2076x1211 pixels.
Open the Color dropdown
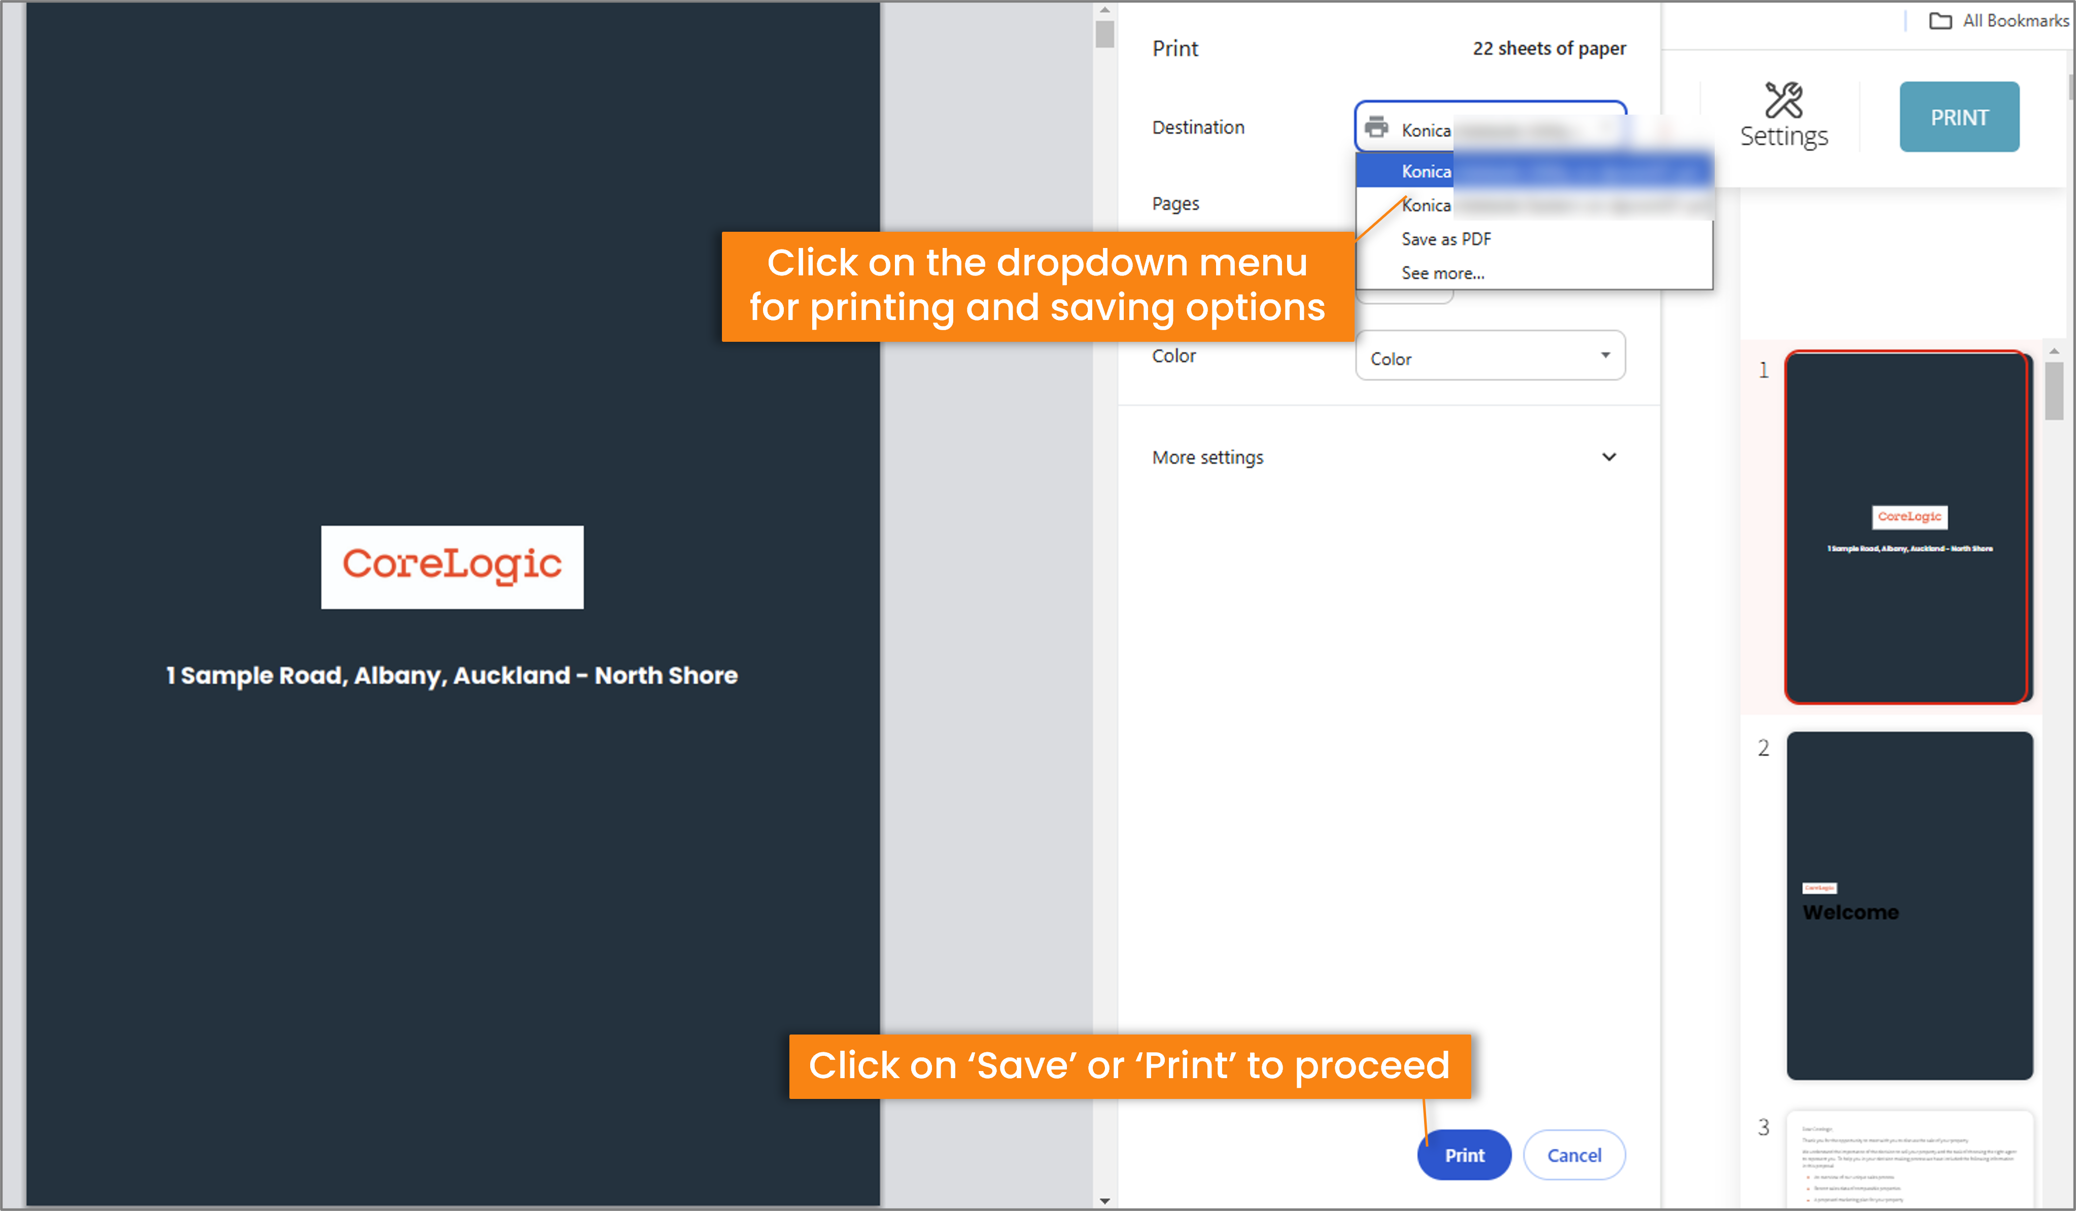(1490, 357)
